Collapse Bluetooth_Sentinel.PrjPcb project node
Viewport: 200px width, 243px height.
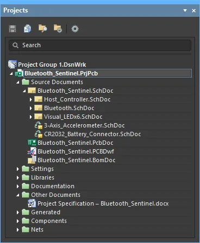tap(11, 74)
